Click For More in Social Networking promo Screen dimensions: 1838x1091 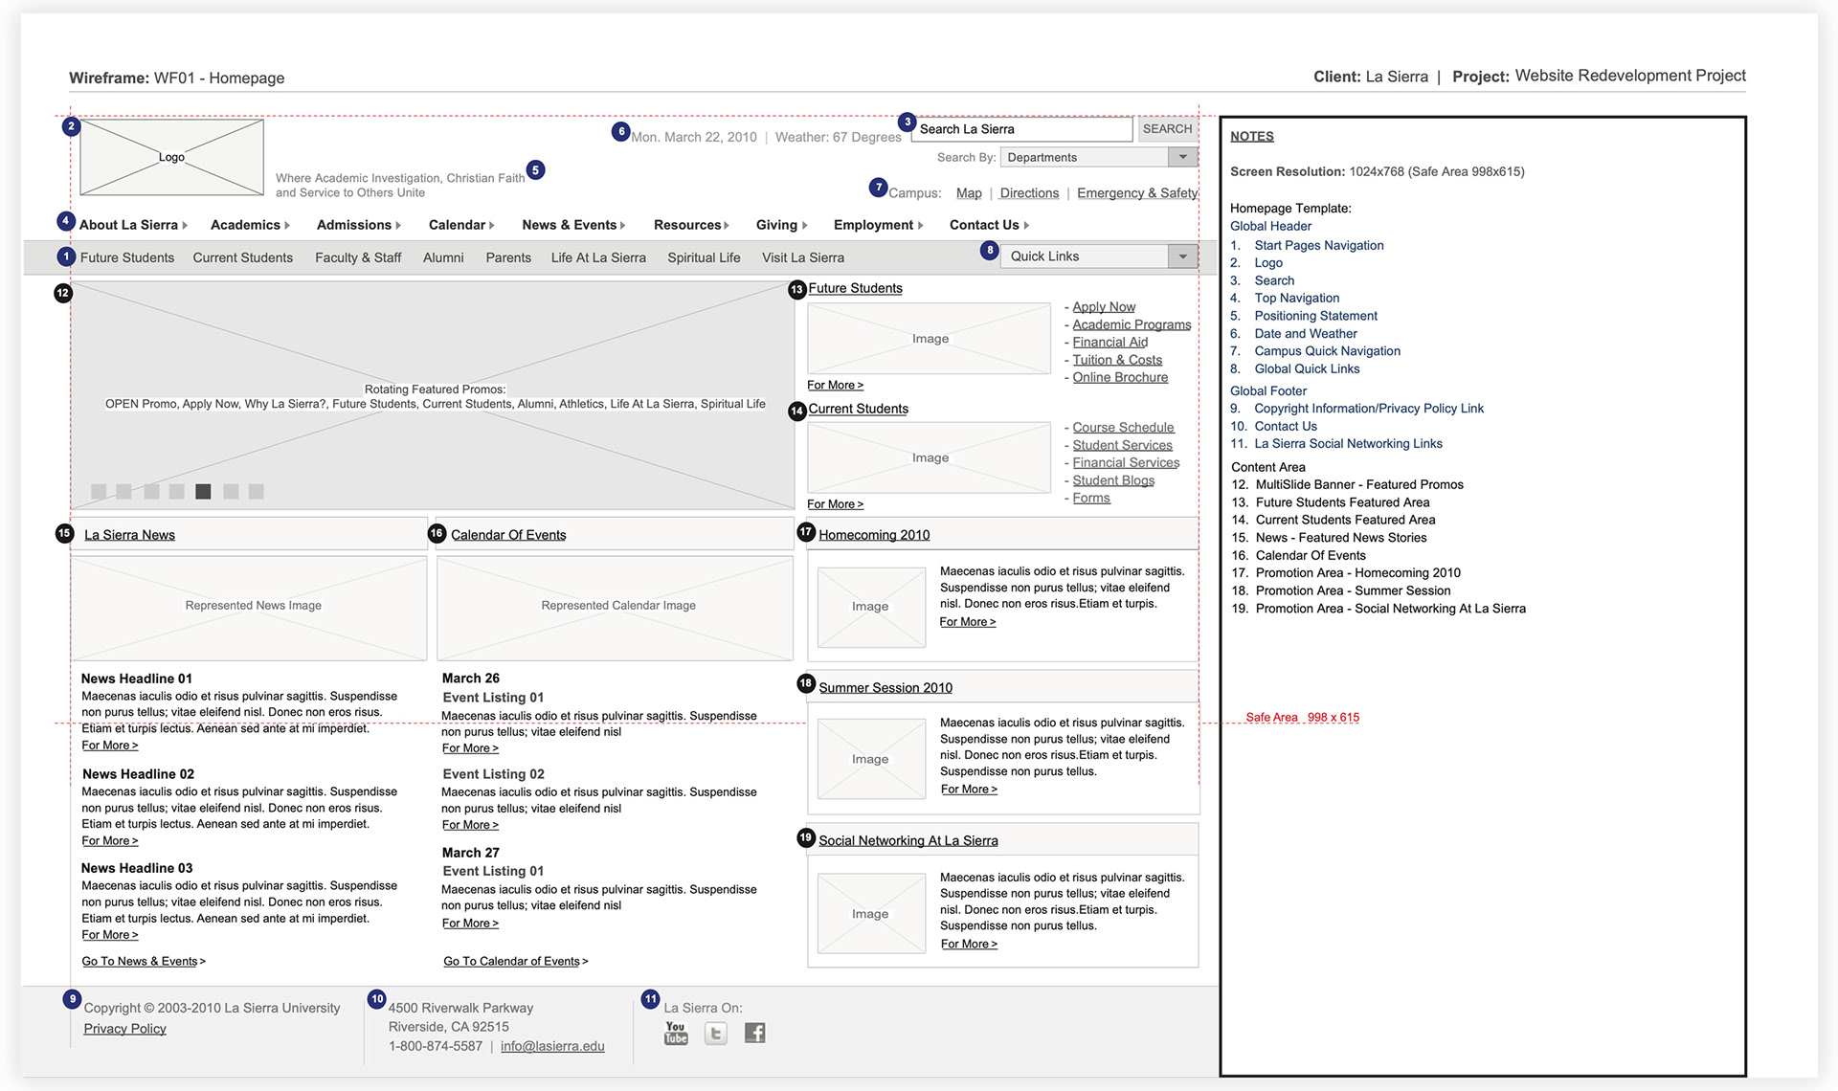point(969,945)
